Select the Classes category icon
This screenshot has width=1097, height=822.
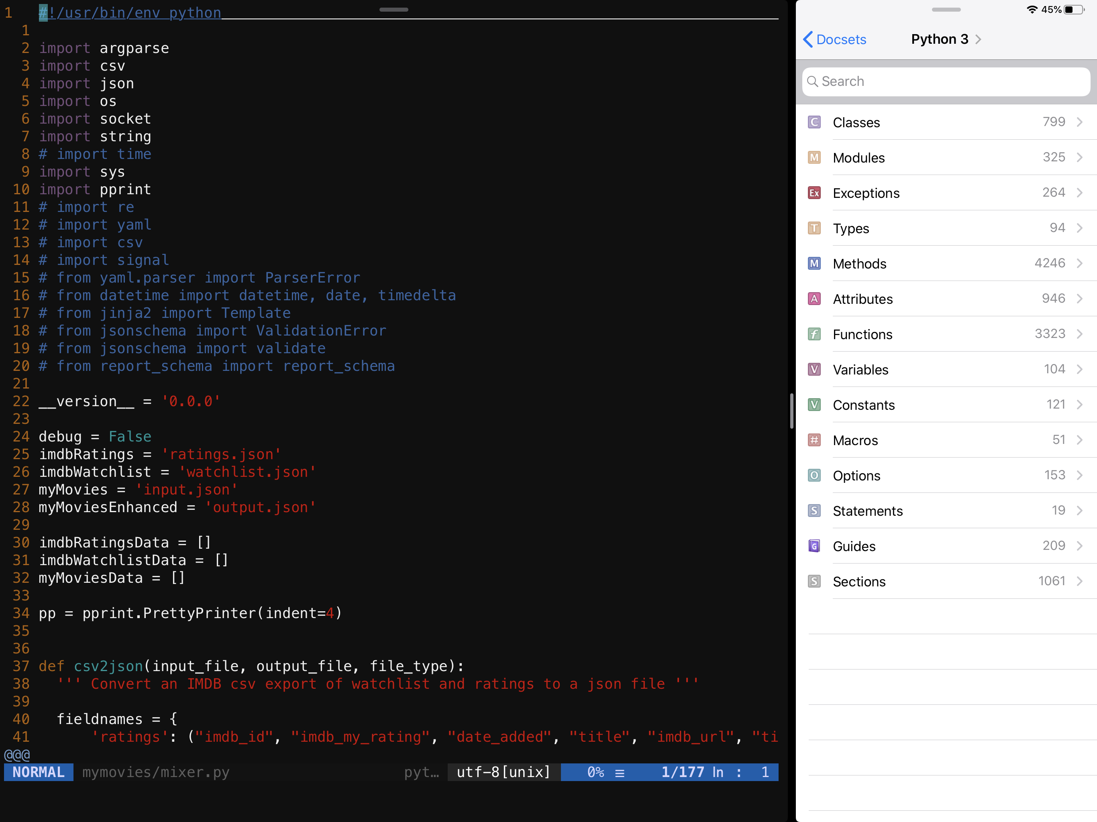coord(814,122)
